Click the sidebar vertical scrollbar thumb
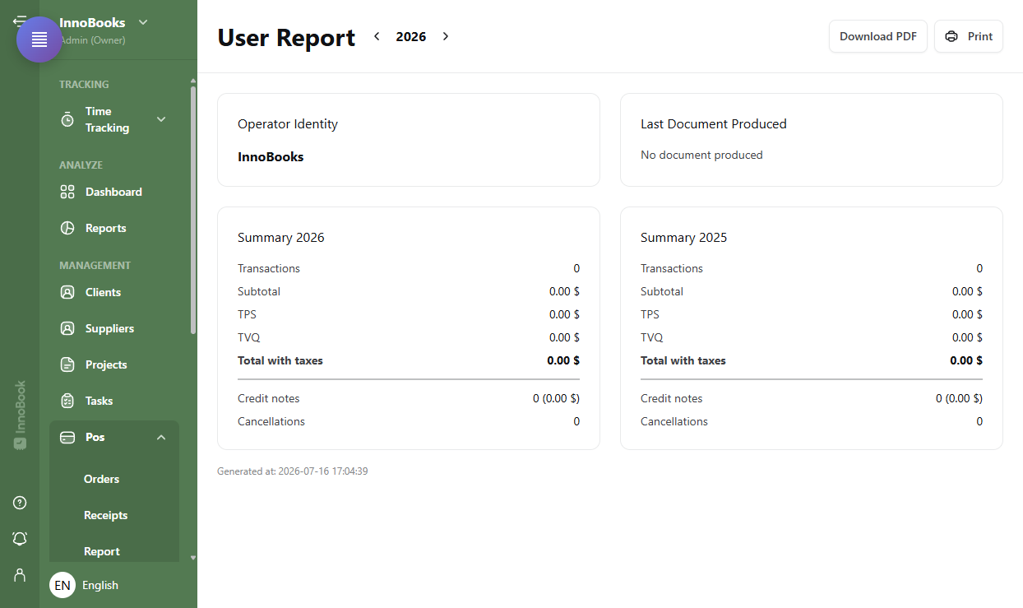Viewport: 1023px width, 608px height. pyautogui.click(x=193, y=210)
